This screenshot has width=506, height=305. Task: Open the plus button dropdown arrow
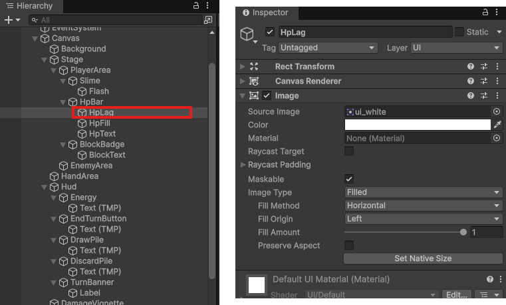18,20
